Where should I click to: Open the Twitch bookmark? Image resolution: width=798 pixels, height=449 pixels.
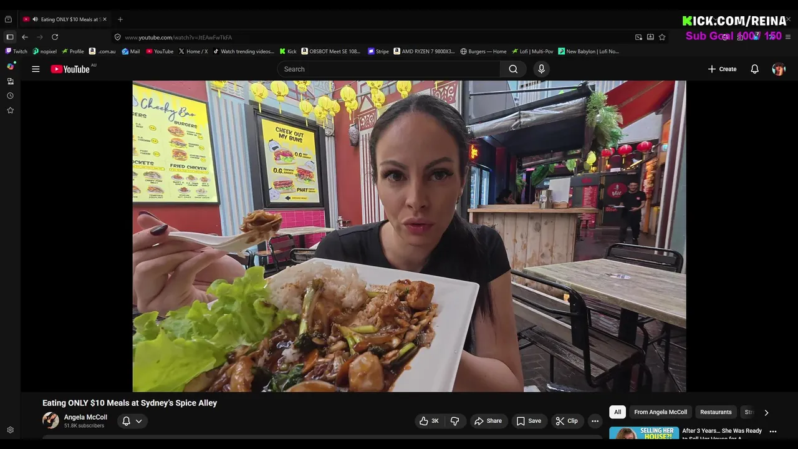(17, 51)
